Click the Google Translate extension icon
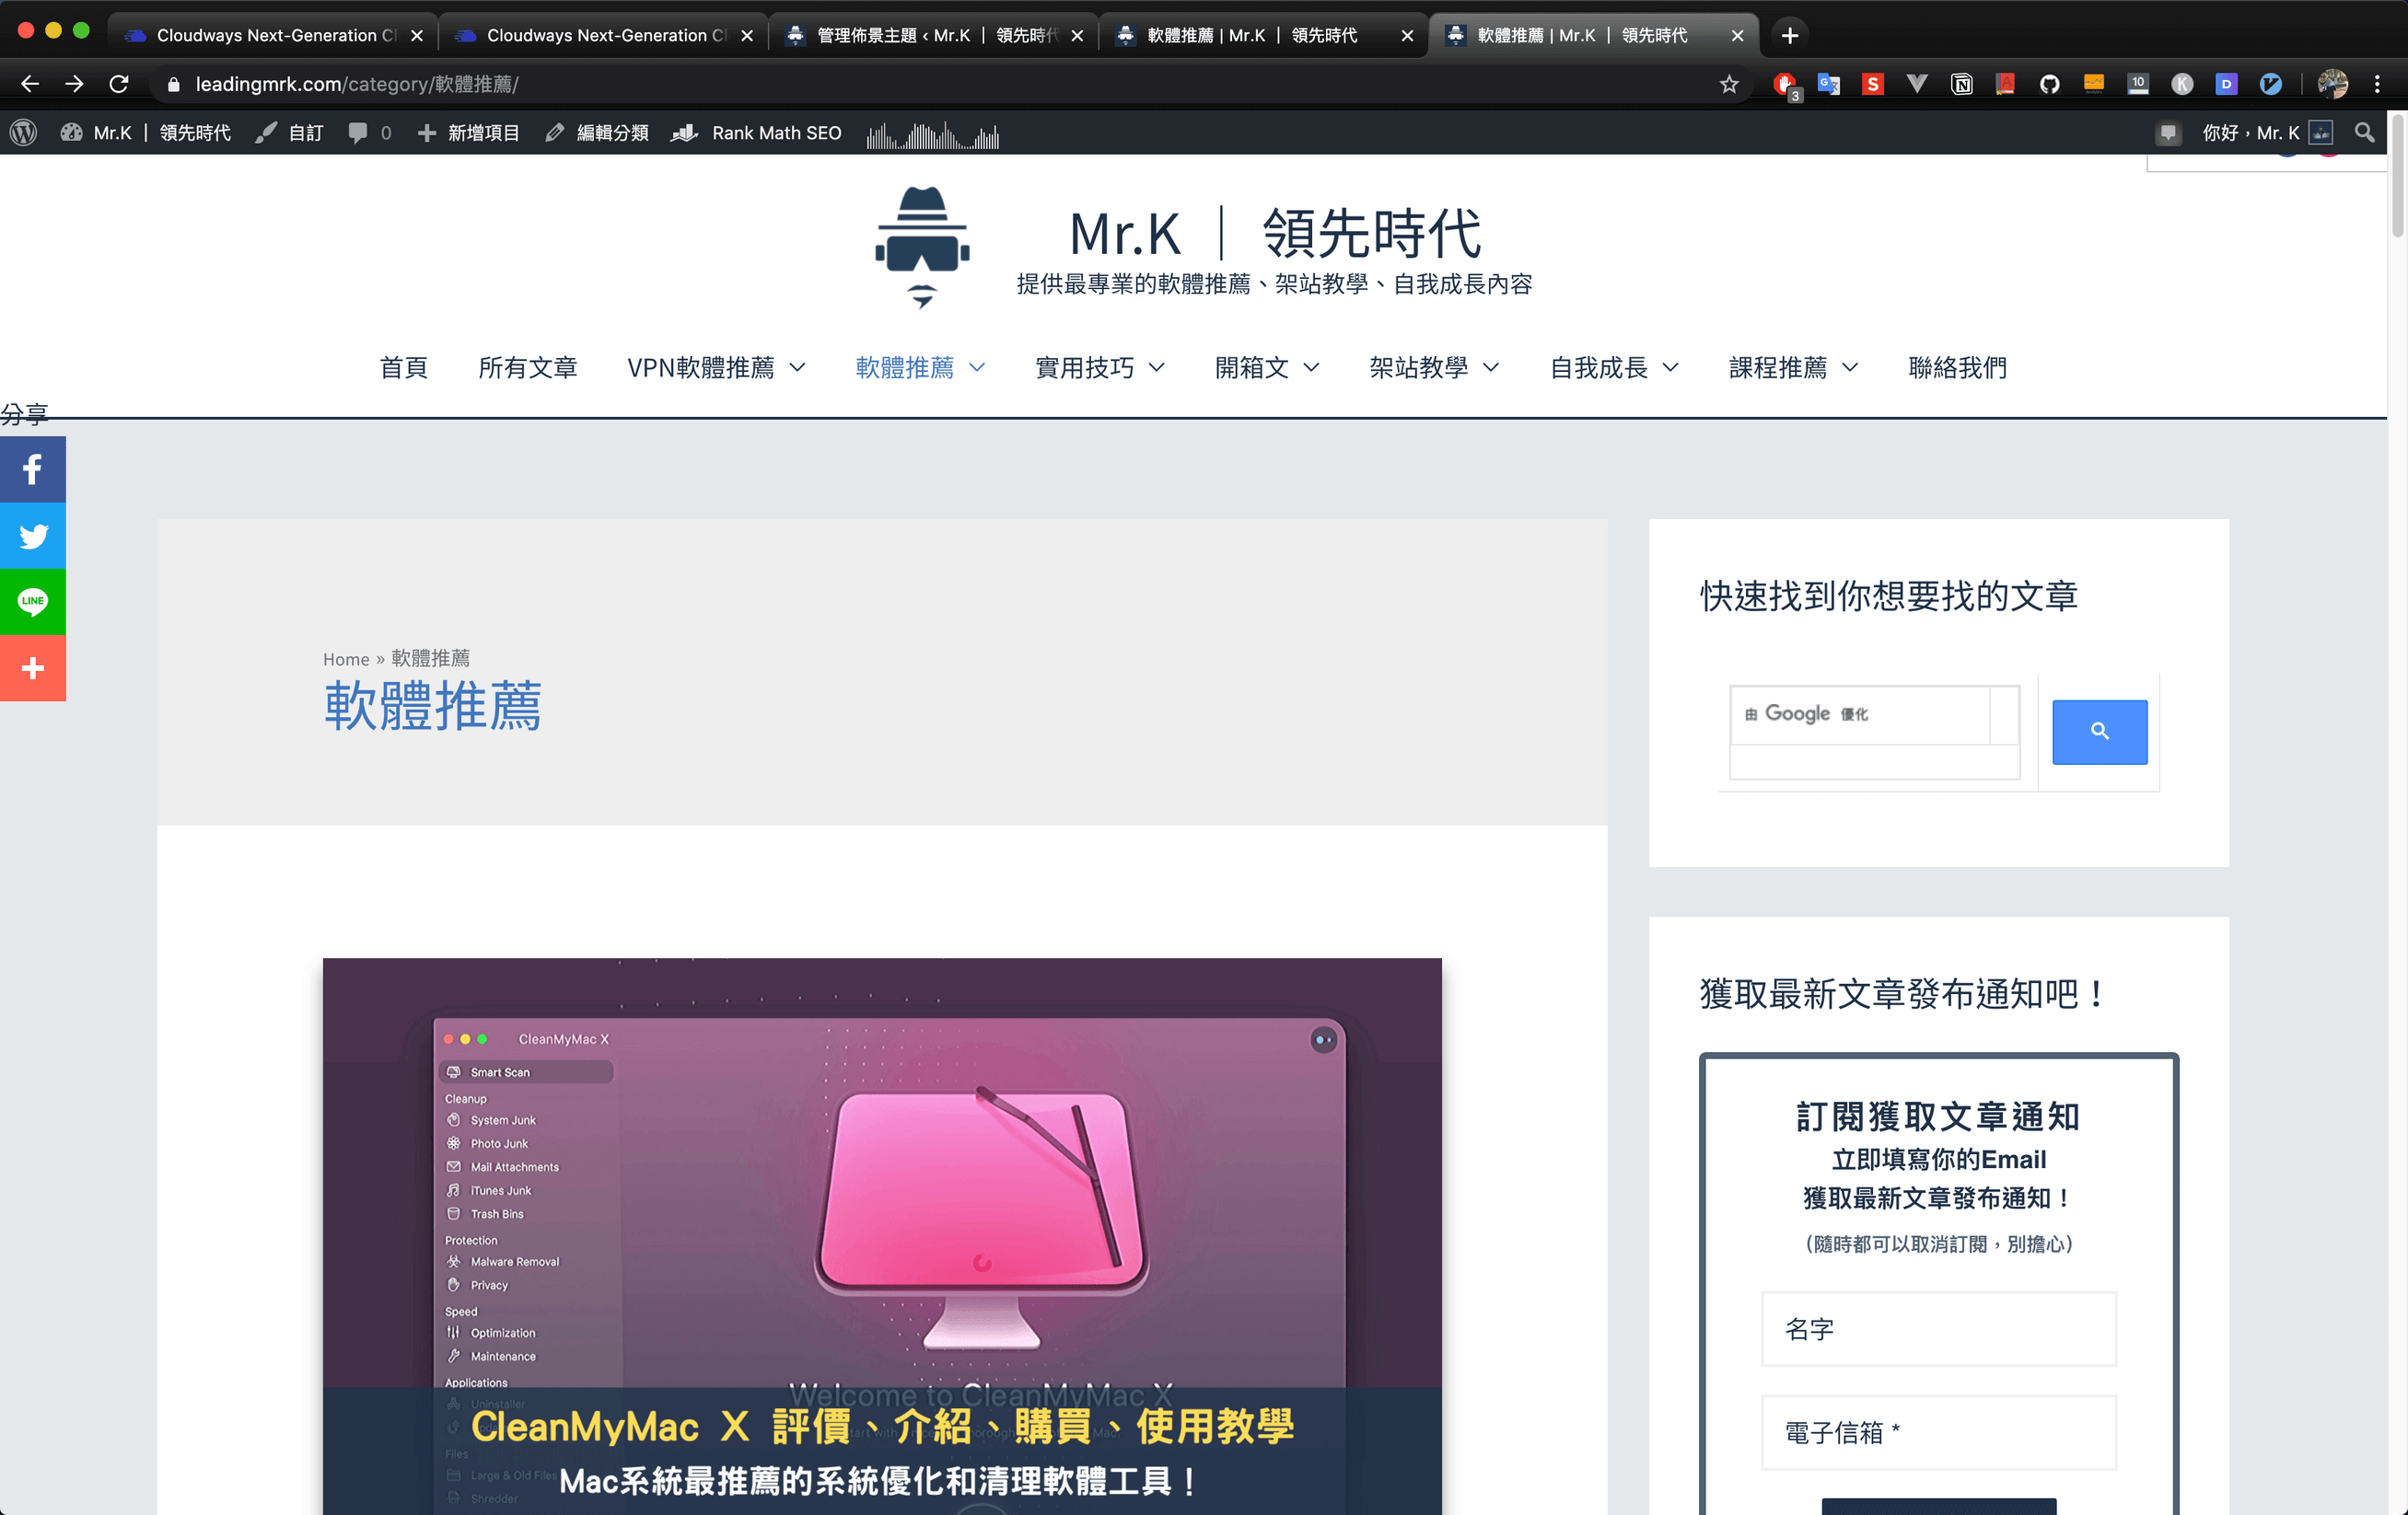 (1829, 84)
